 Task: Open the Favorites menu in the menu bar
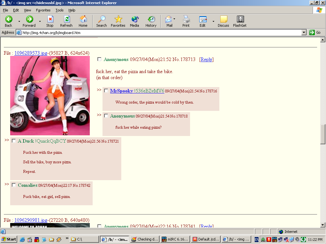(x=43, y=10)
